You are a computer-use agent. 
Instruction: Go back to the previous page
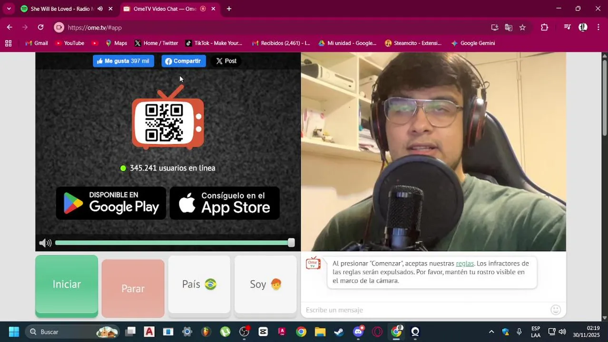(10, 28)
